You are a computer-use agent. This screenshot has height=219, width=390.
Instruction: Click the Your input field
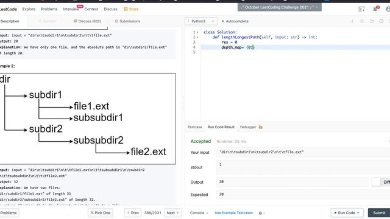[x=303, y=152]
